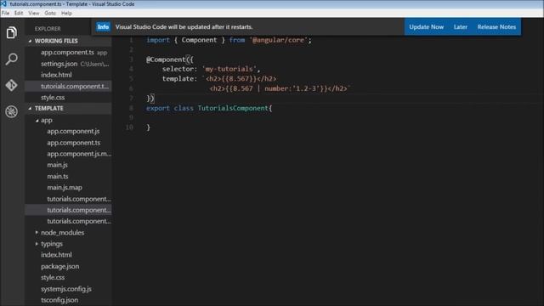The image size is (544, 306).
Task: Click the closing brace on line 10
Action: coord(149,127)
